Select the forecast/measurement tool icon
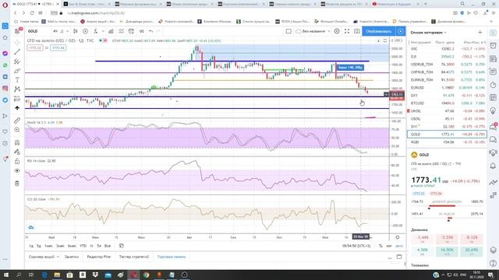Viewport: 499px width, 280px height. pos(17,99)
